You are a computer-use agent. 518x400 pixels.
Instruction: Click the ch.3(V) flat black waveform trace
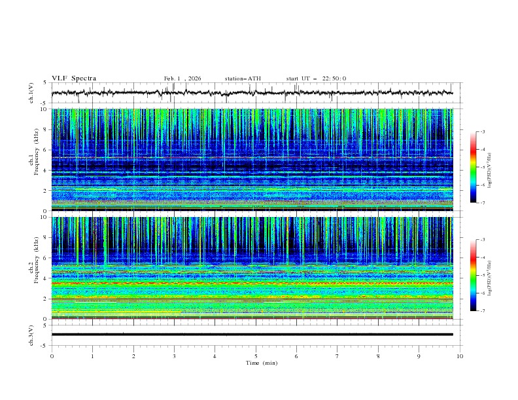[x=252, y=335]
